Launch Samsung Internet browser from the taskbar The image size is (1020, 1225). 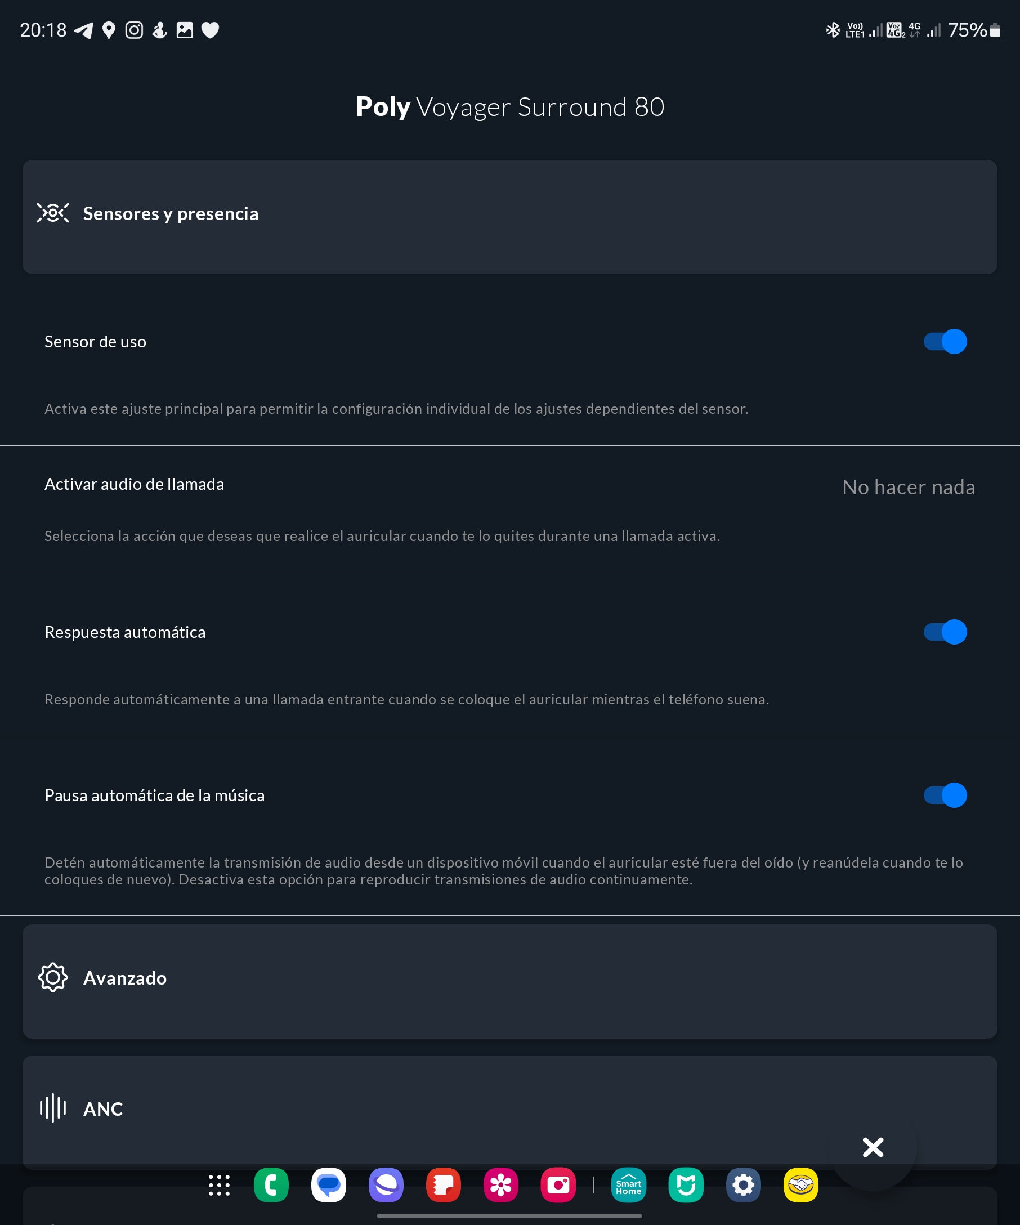pos(386,1185)
